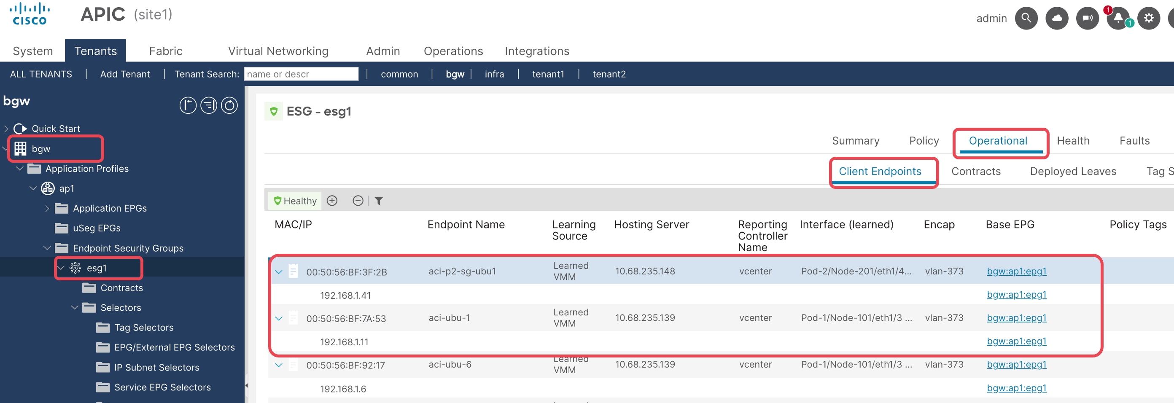This screenshot has height=403, width=1174.
Task: Open the tenant1 link
Action: (548, 74)
